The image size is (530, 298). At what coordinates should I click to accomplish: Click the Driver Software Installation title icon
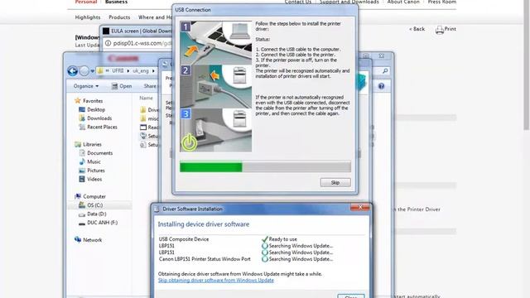pos(157,209)
